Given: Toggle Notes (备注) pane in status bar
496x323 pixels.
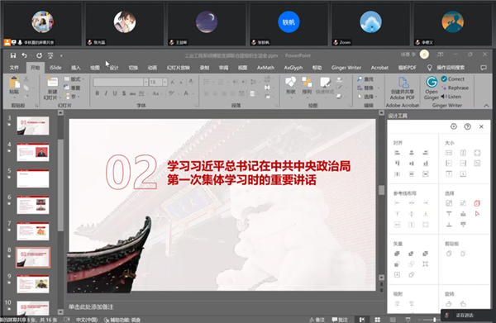Looking at the screenshot, I should pos(317,320).
